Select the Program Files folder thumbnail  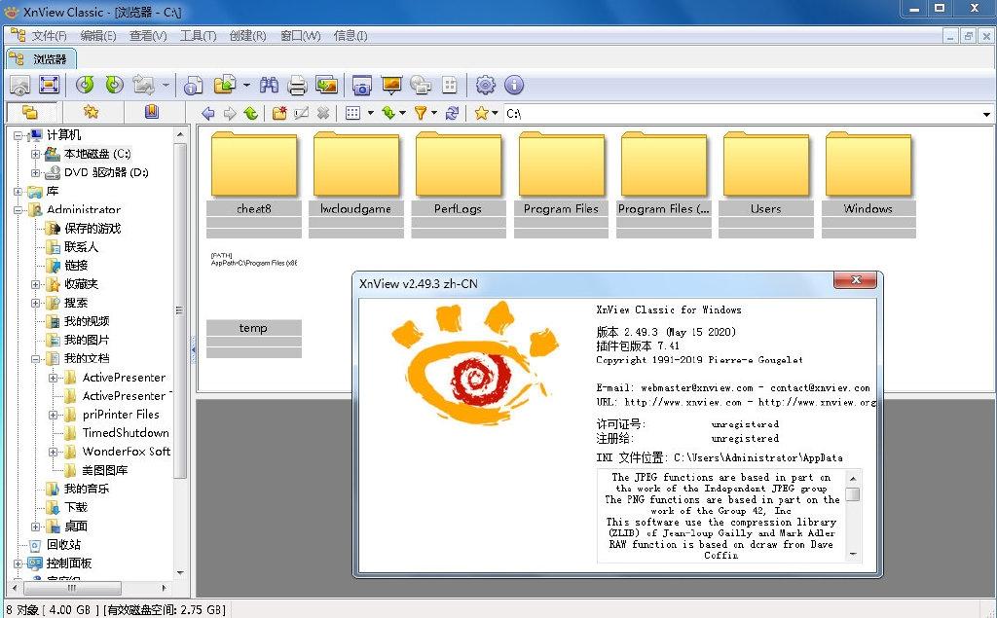click(x=561, y=173)
